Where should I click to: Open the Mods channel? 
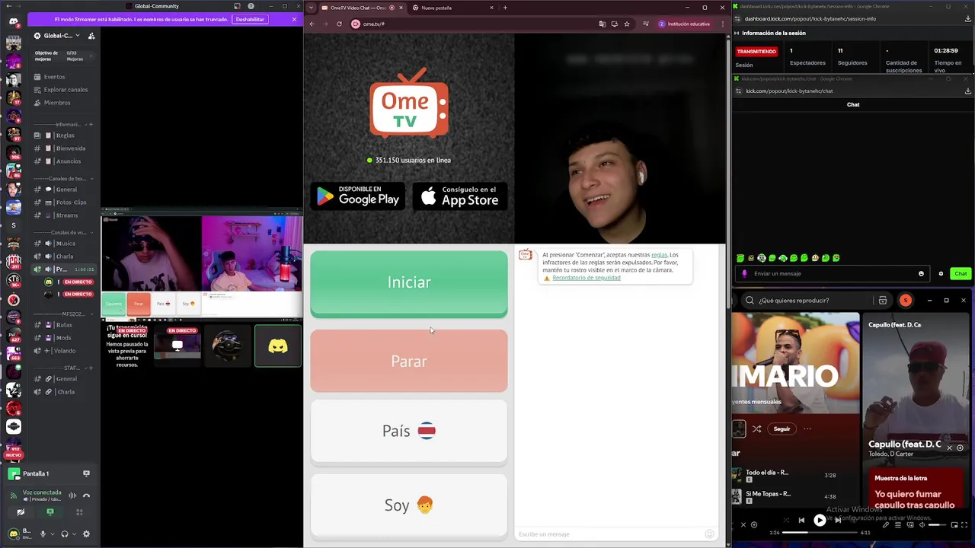click(x=63, y=338)
